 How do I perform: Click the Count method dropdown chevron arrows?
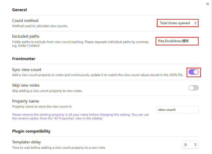[x=195, y=23]
